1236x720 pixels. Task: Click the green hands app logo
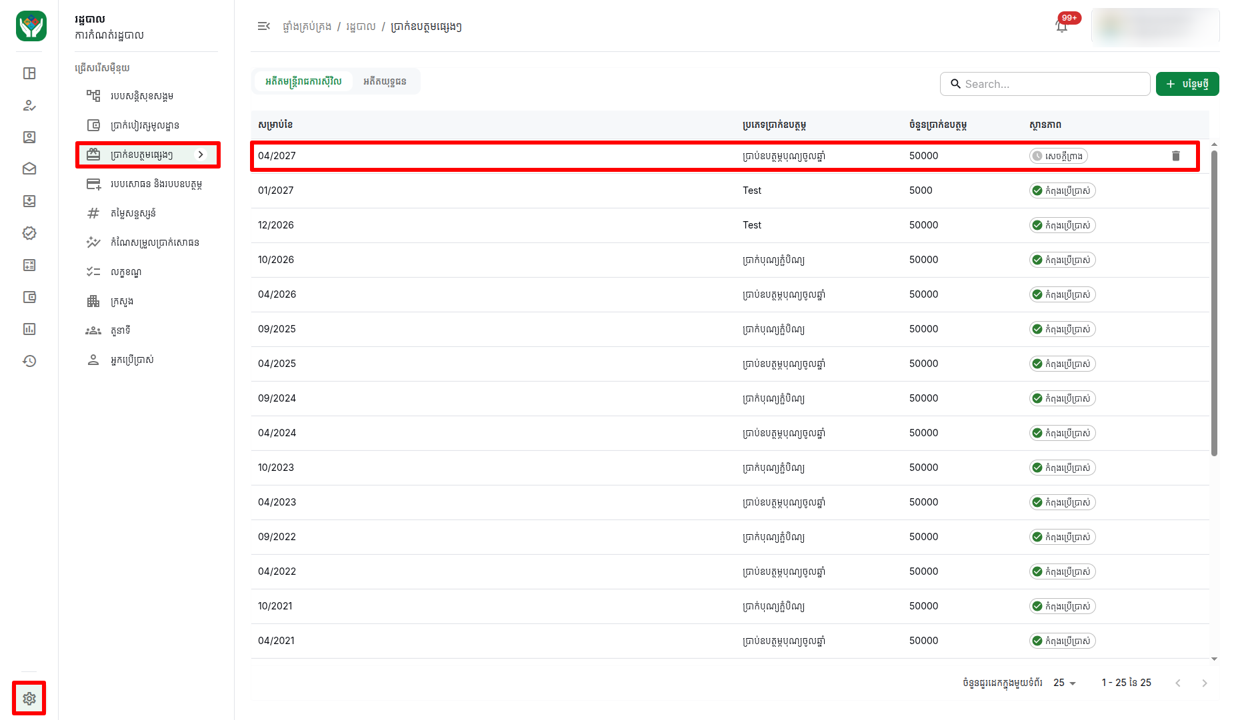coord(31,26)
